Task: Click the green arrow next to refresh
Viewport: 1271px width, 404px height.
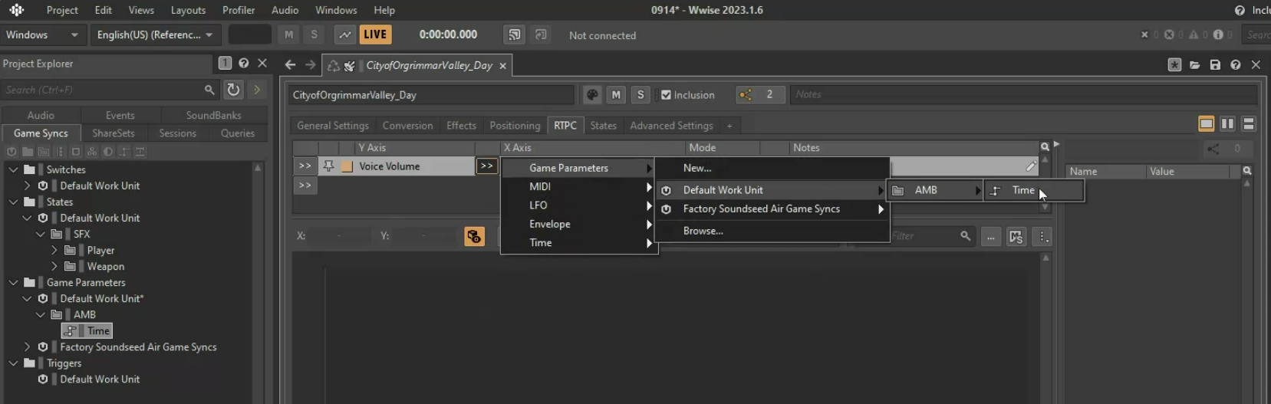Action: [257, 90]
